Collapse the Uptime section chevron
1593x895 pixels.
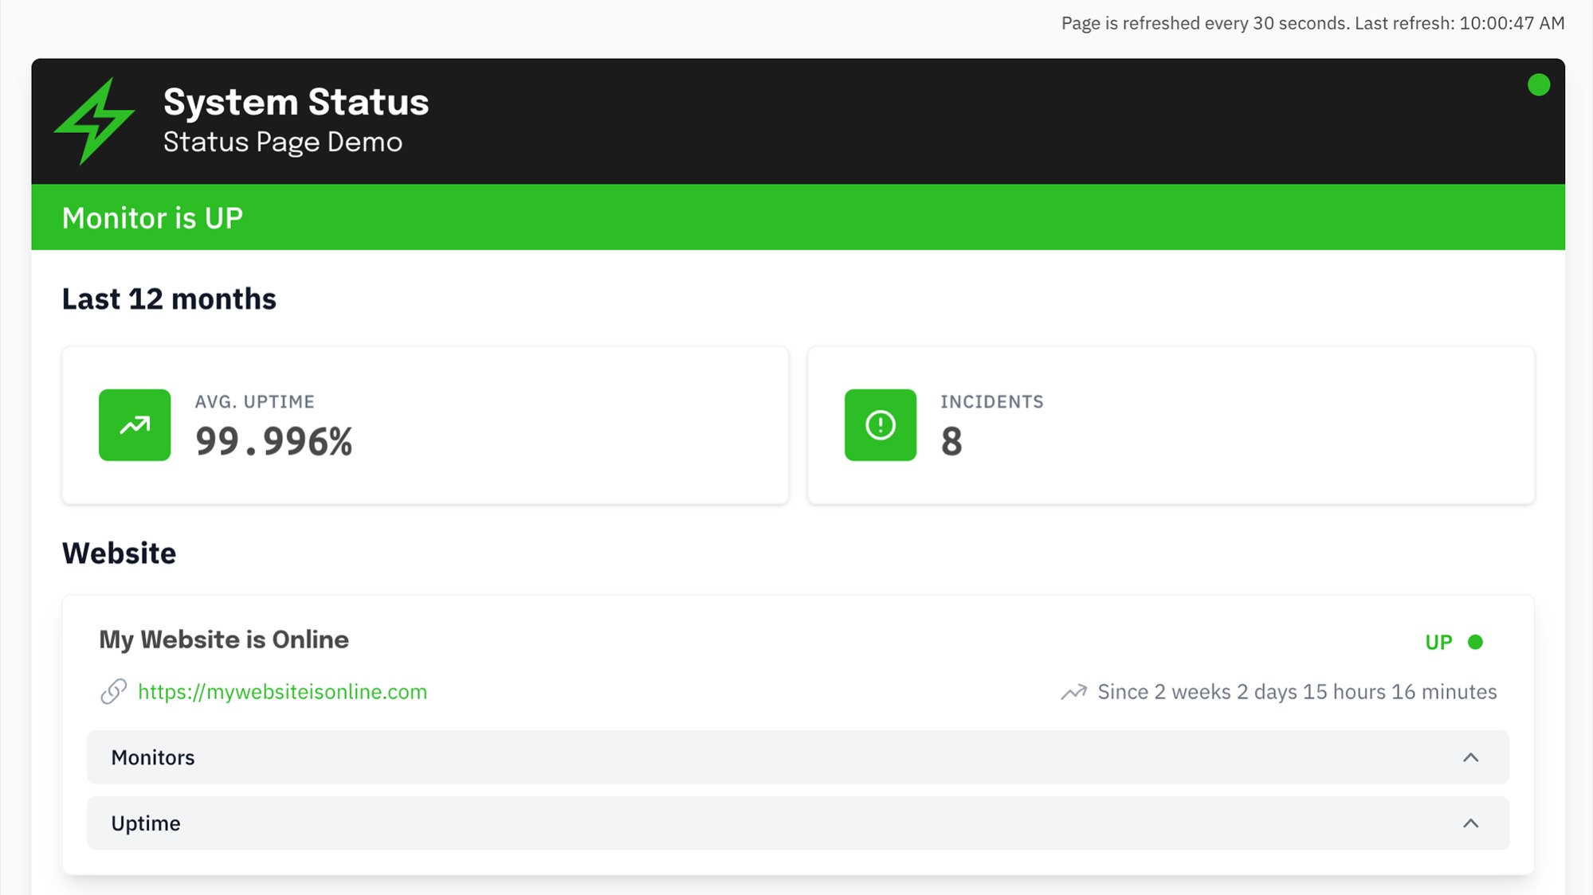click(1470, 823)
